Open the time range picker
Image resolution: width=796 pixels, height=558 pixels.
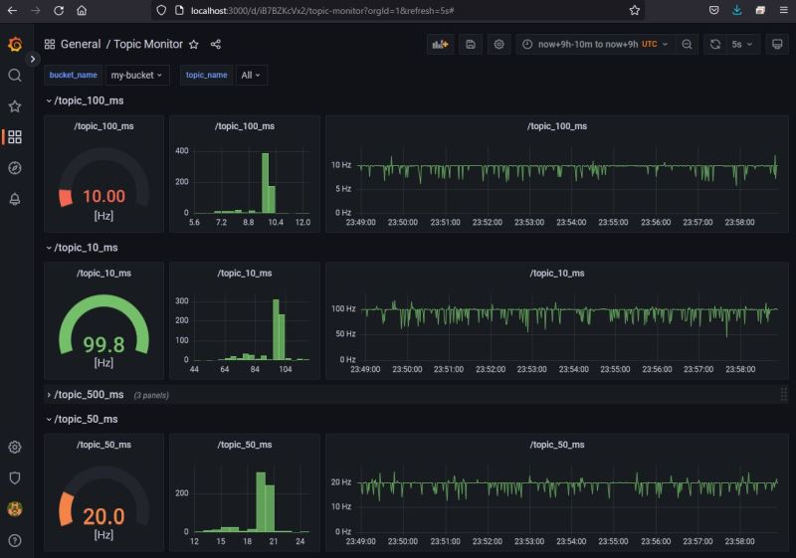pos(595,44)
